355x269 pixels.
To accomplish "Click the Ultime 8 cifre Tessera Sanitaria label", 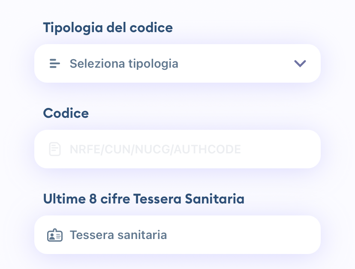I will pos(144,199).
